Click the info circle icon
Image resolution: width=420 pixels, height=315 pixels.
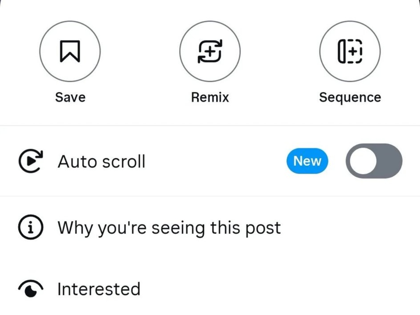30,227
